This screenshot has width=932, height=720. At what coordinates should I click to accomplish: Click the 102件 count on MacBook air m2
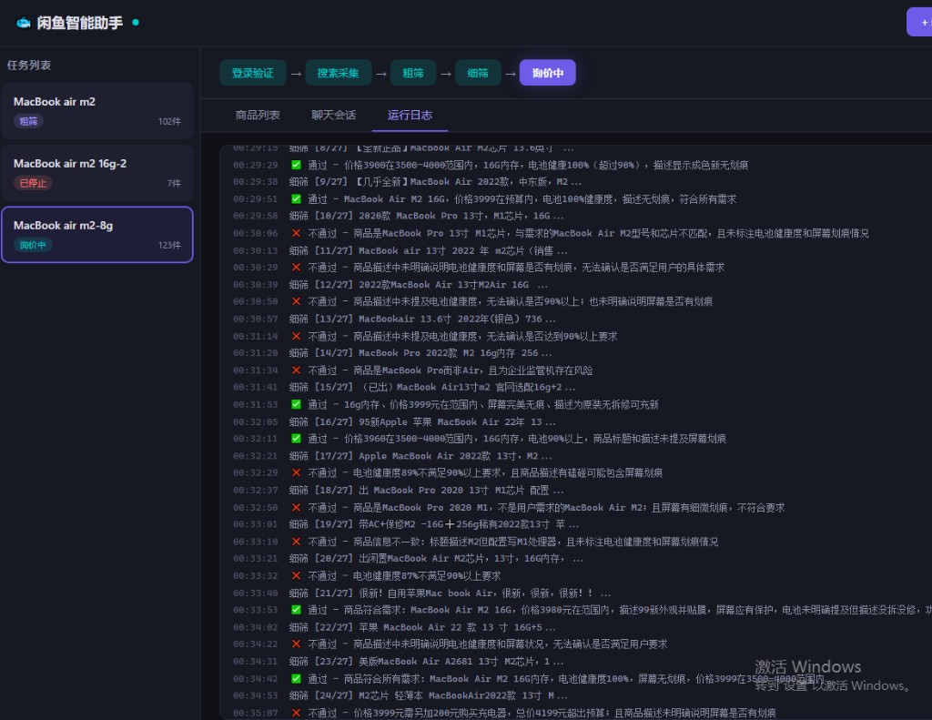[x=169, y=121]
